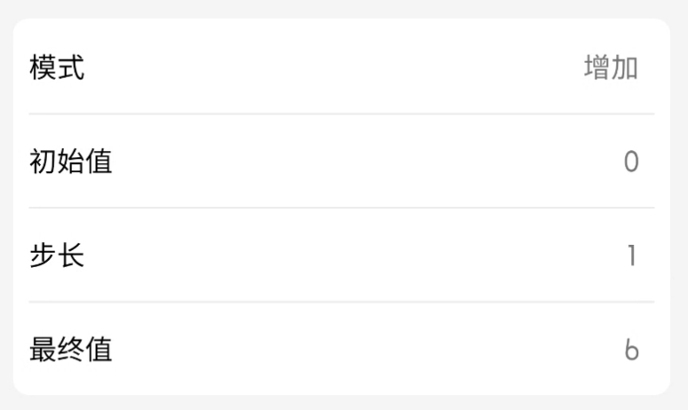
Task: Focus the number next to 最终值
Action: (631, 351)
